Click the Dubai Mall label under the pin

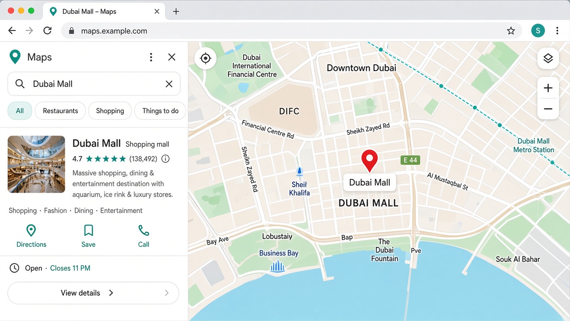[370, 182]
